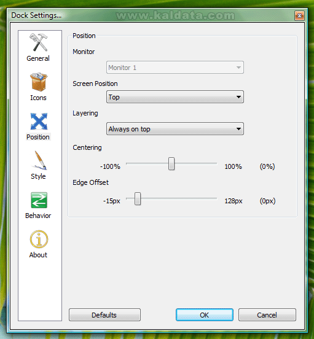Click the Centering slider handle
This screenshot has width=314, height=339.
[171, 163]
